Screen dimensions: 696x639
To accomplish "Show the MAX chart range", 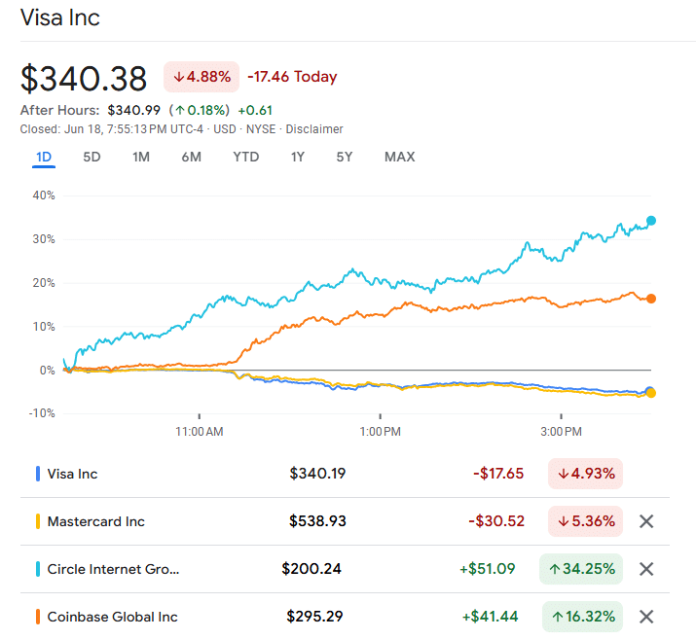I will (399, 157).
